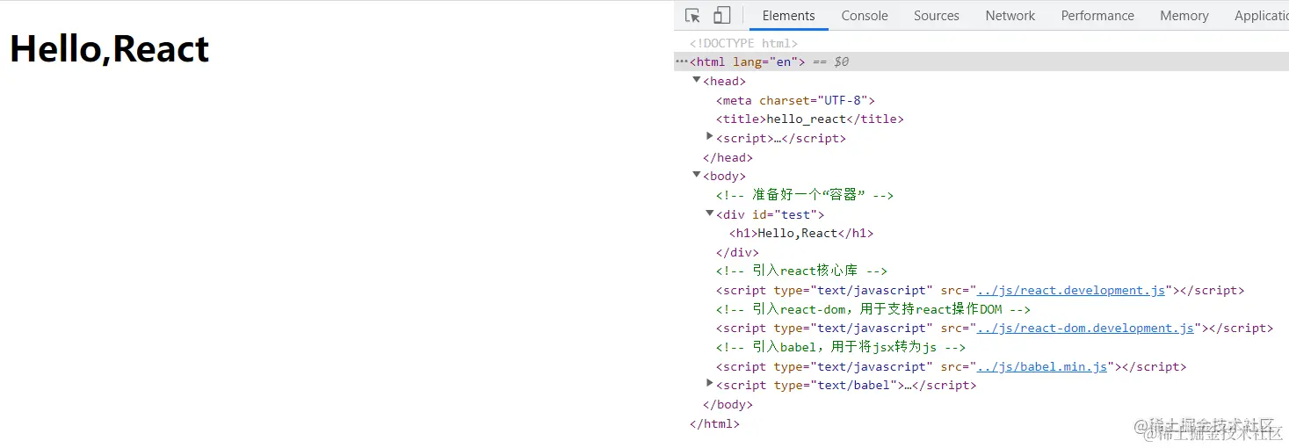Select the h1 Hello,React element row
The height and width of the screenshot is (448, 1289).
click(801, 233)
